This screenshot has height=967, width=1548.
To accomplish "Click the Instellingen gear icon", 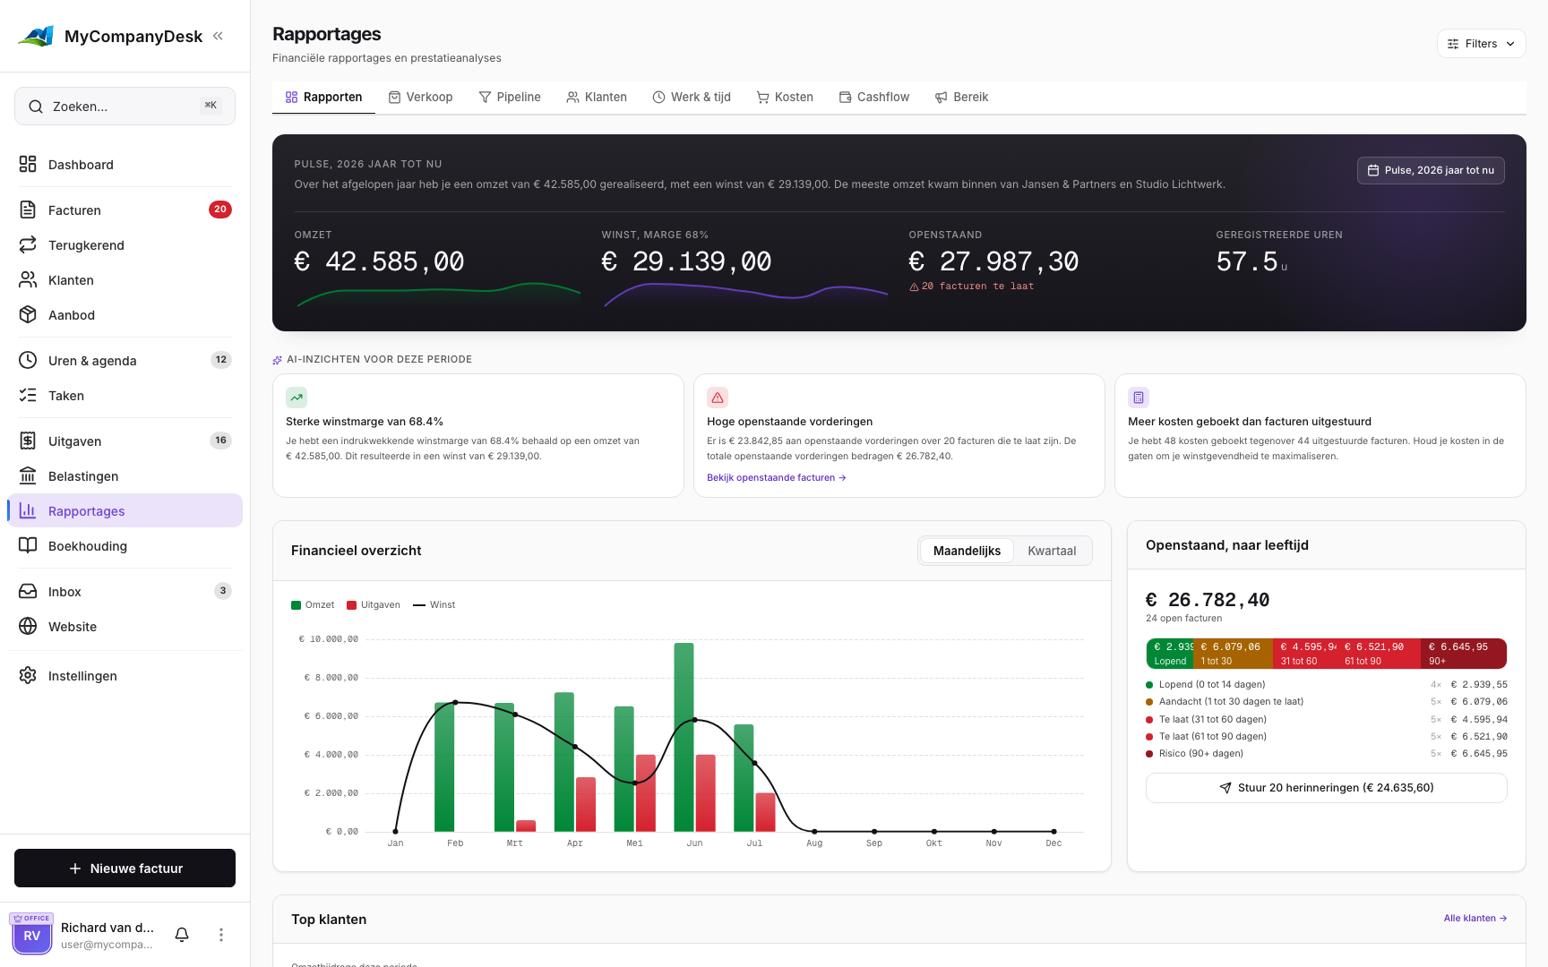I will click(28, 676).
